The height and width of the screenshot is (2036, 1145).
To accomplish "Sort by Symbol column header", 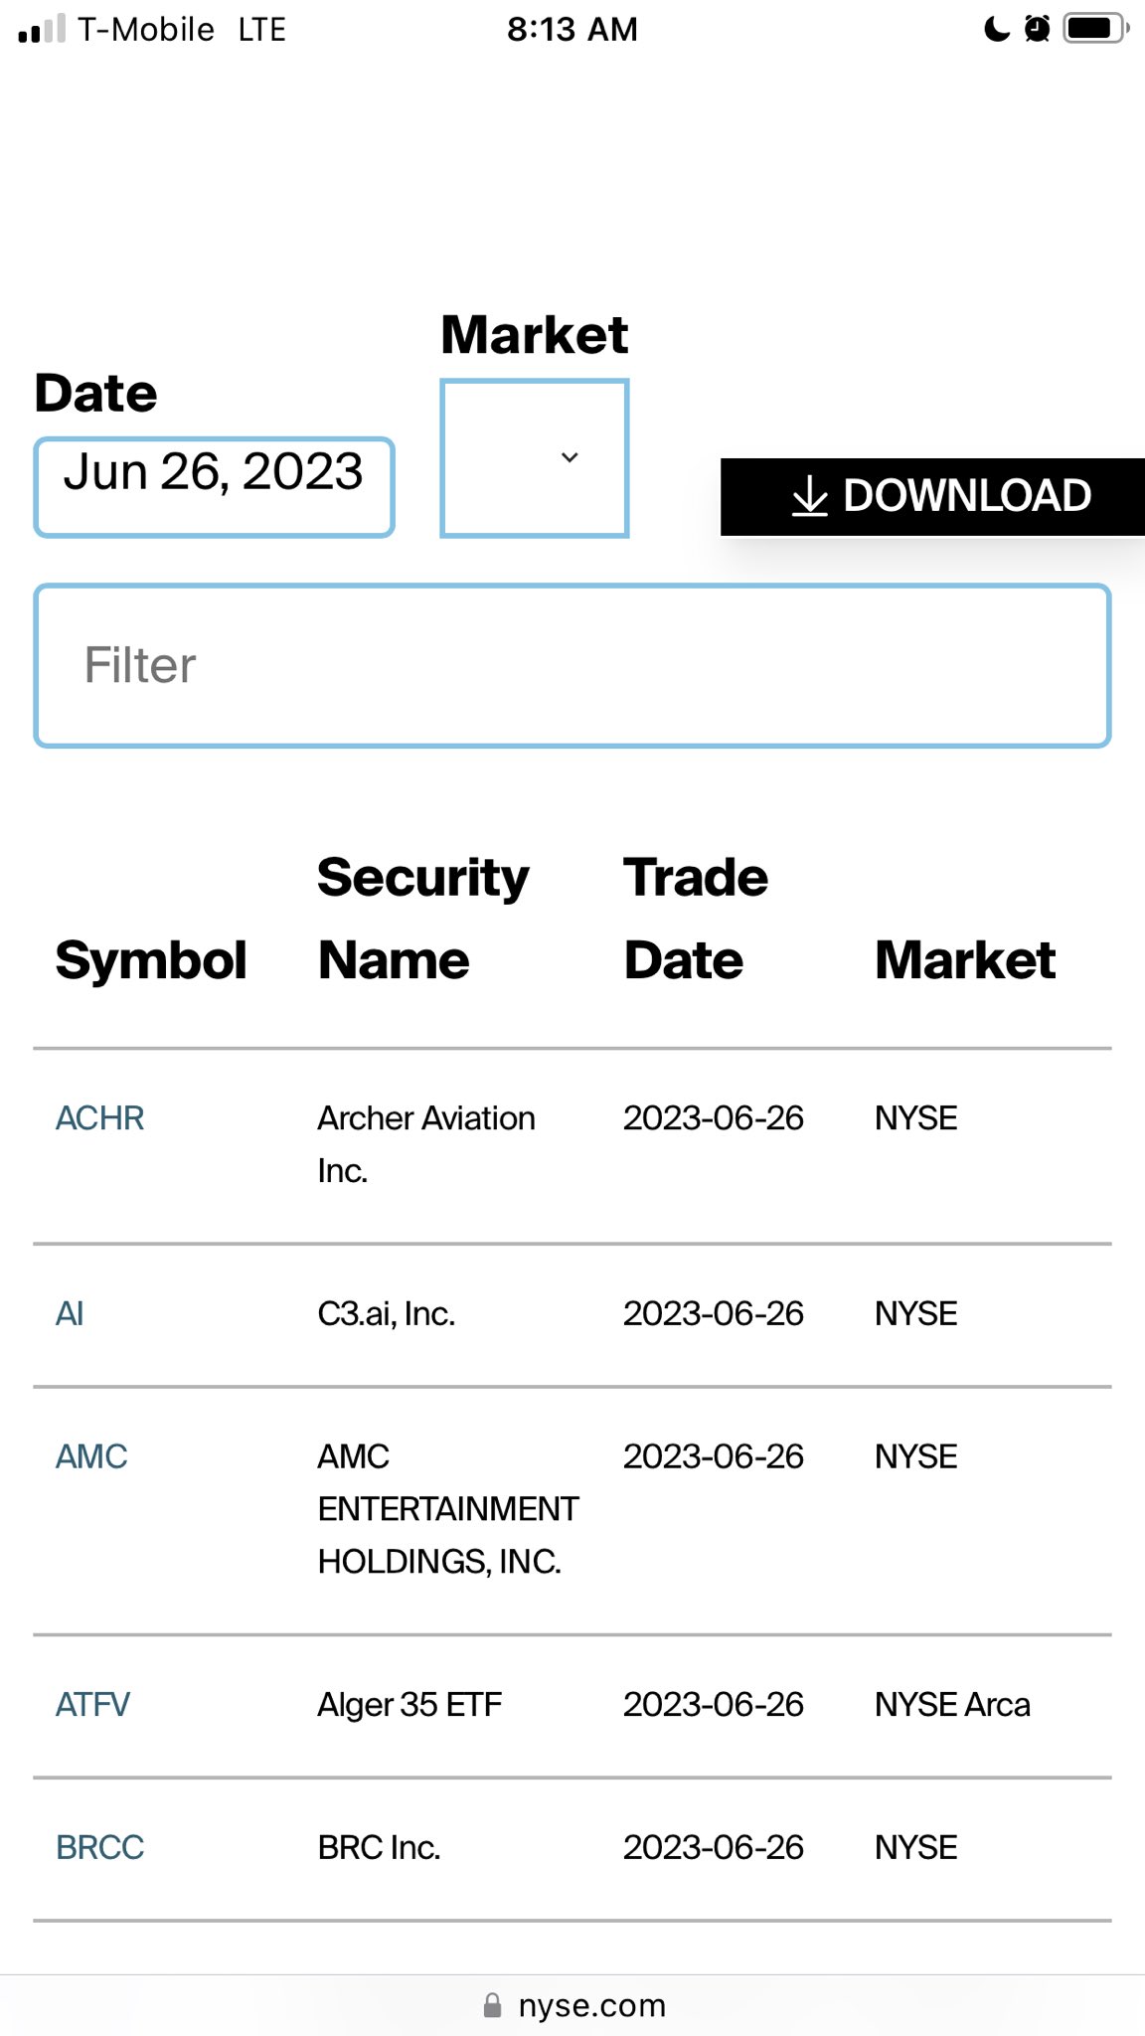I will pyautogui.click(x=151, y=960).
